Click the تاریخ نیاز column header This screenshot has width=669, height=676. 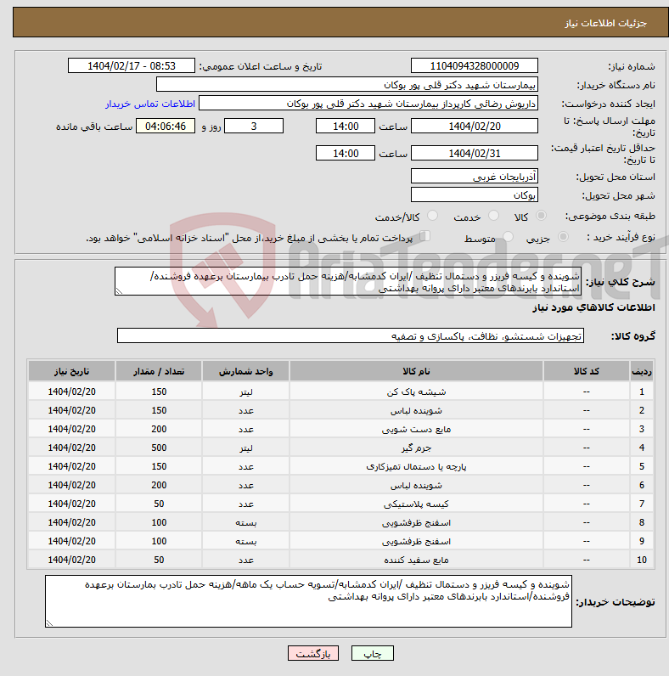coord(71,371)
